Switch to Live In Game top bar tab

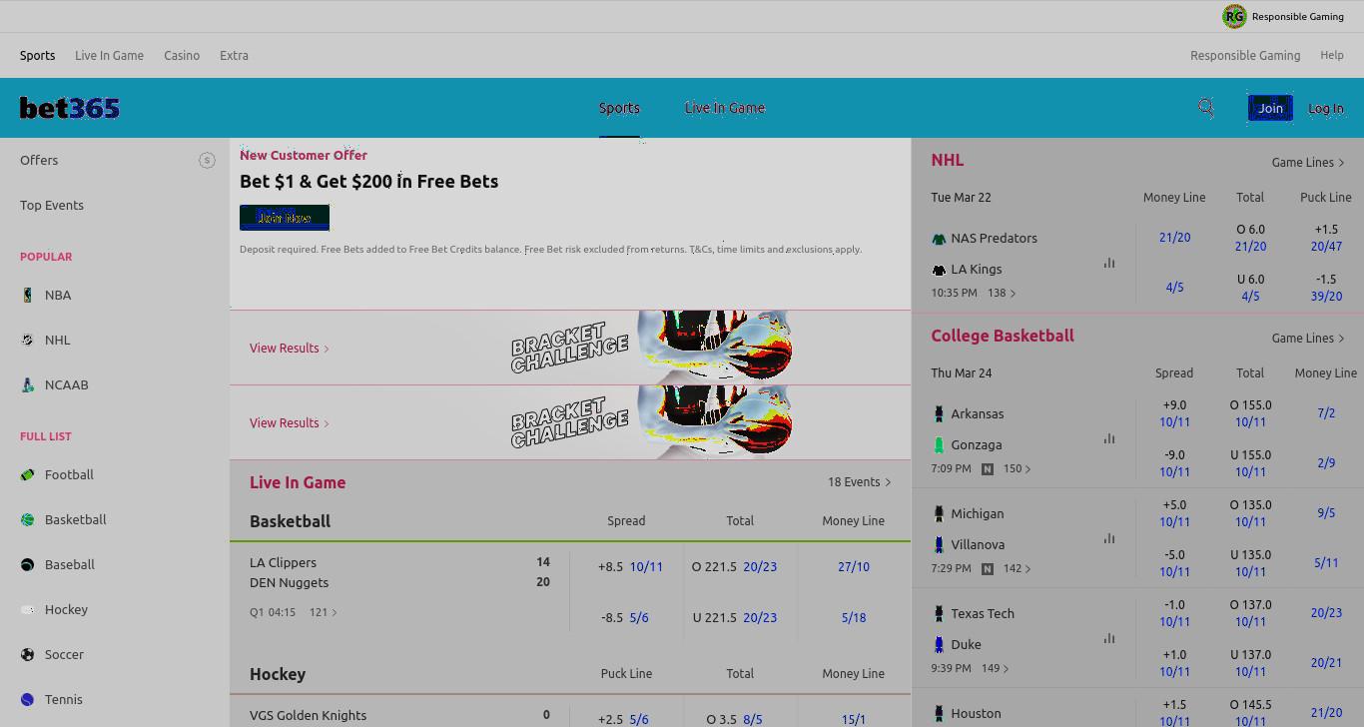click(109, 55)
